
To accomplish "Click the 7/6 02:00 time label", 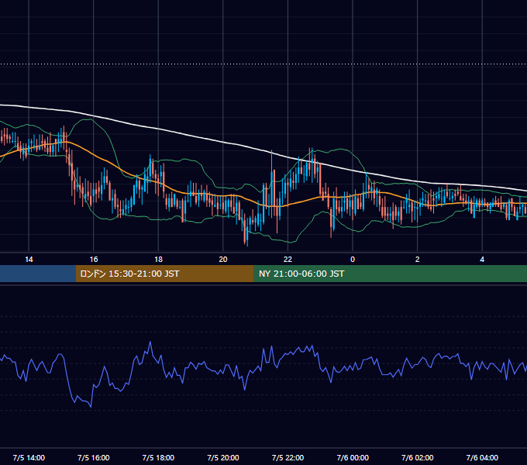I will pyautogui.click(x=418, y=457).
